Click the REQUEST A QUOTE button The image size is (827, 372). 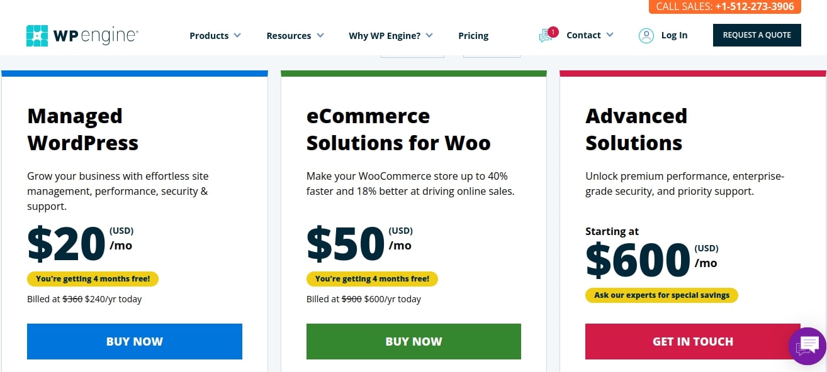tap(757, 35)
